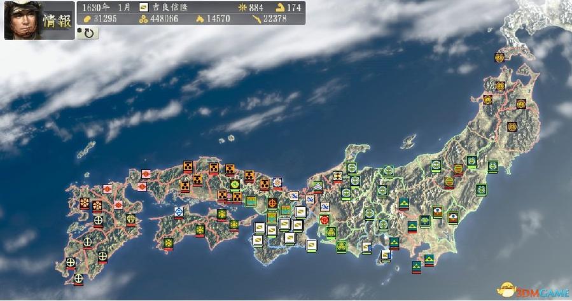This screenshot has width=572, height=301.
Task: Select the easternmost green round crest on Pacific coast
Action: [x=493, y=167]
